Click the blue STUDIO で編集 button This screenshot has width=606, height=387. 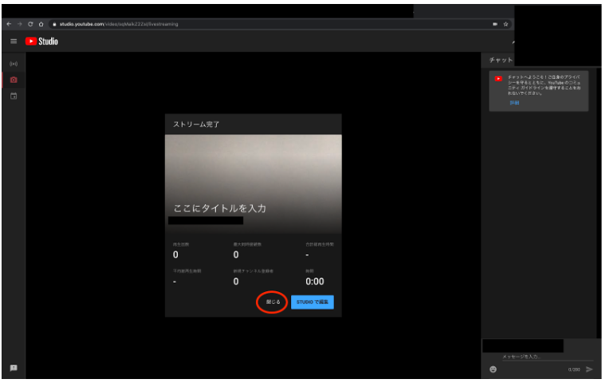313,302
